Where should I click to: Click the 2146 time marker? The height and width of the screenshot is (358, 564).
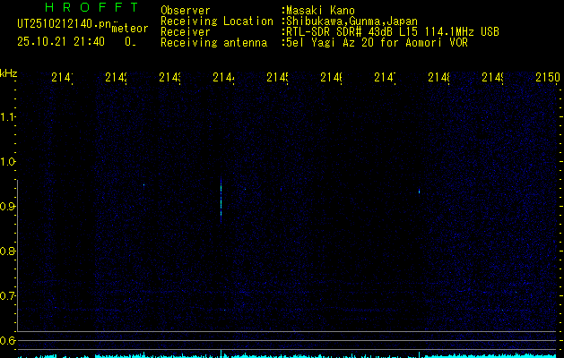[331, 78]
